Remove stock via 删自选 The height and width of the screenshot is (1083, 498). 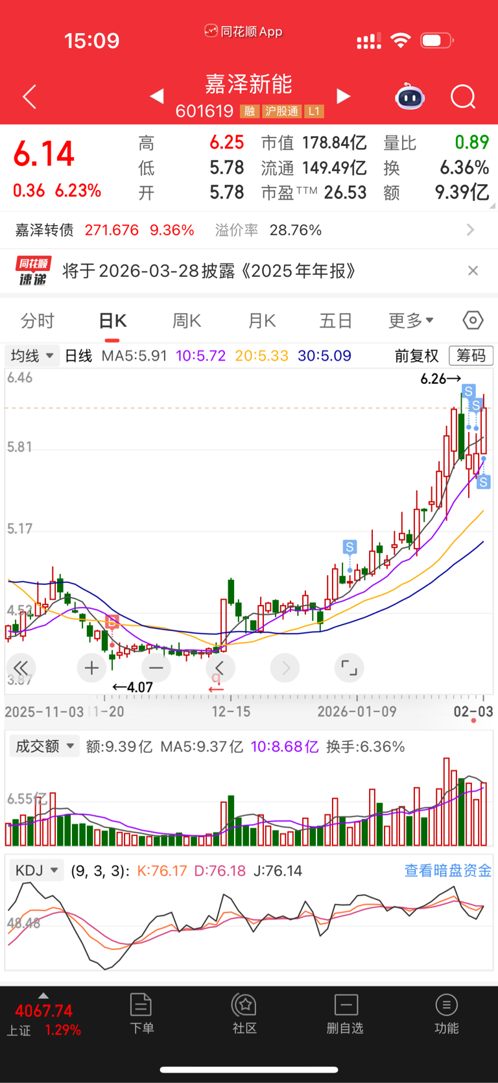tap(345, 1014)
